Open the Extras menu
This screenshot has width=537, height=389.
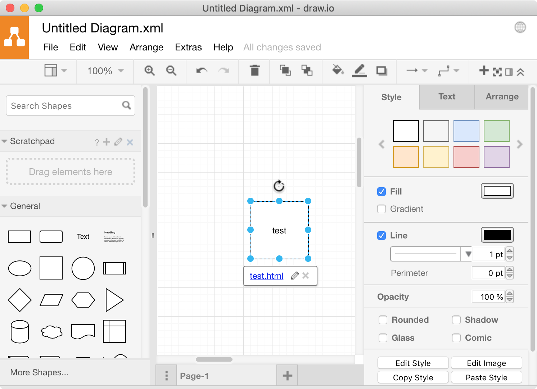coord(188,47)
